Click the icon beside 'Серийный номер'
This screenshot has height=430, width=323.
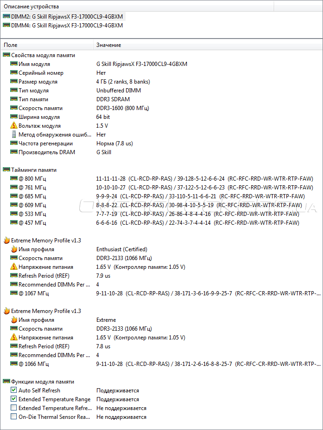tap(14, 72)
